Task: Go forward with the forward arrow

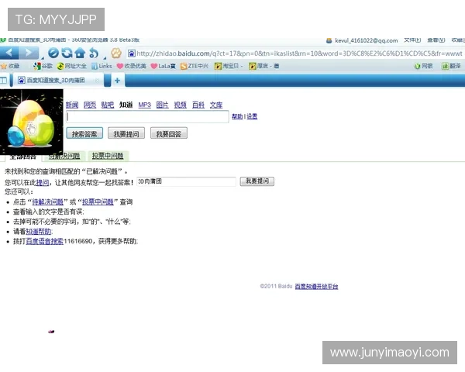Action: tap(29, 53)
